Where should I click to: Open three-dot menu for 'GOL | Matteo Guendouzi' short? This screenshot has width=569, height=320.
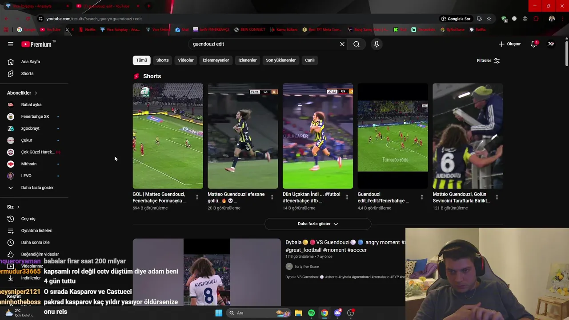[x=197, y=197]
